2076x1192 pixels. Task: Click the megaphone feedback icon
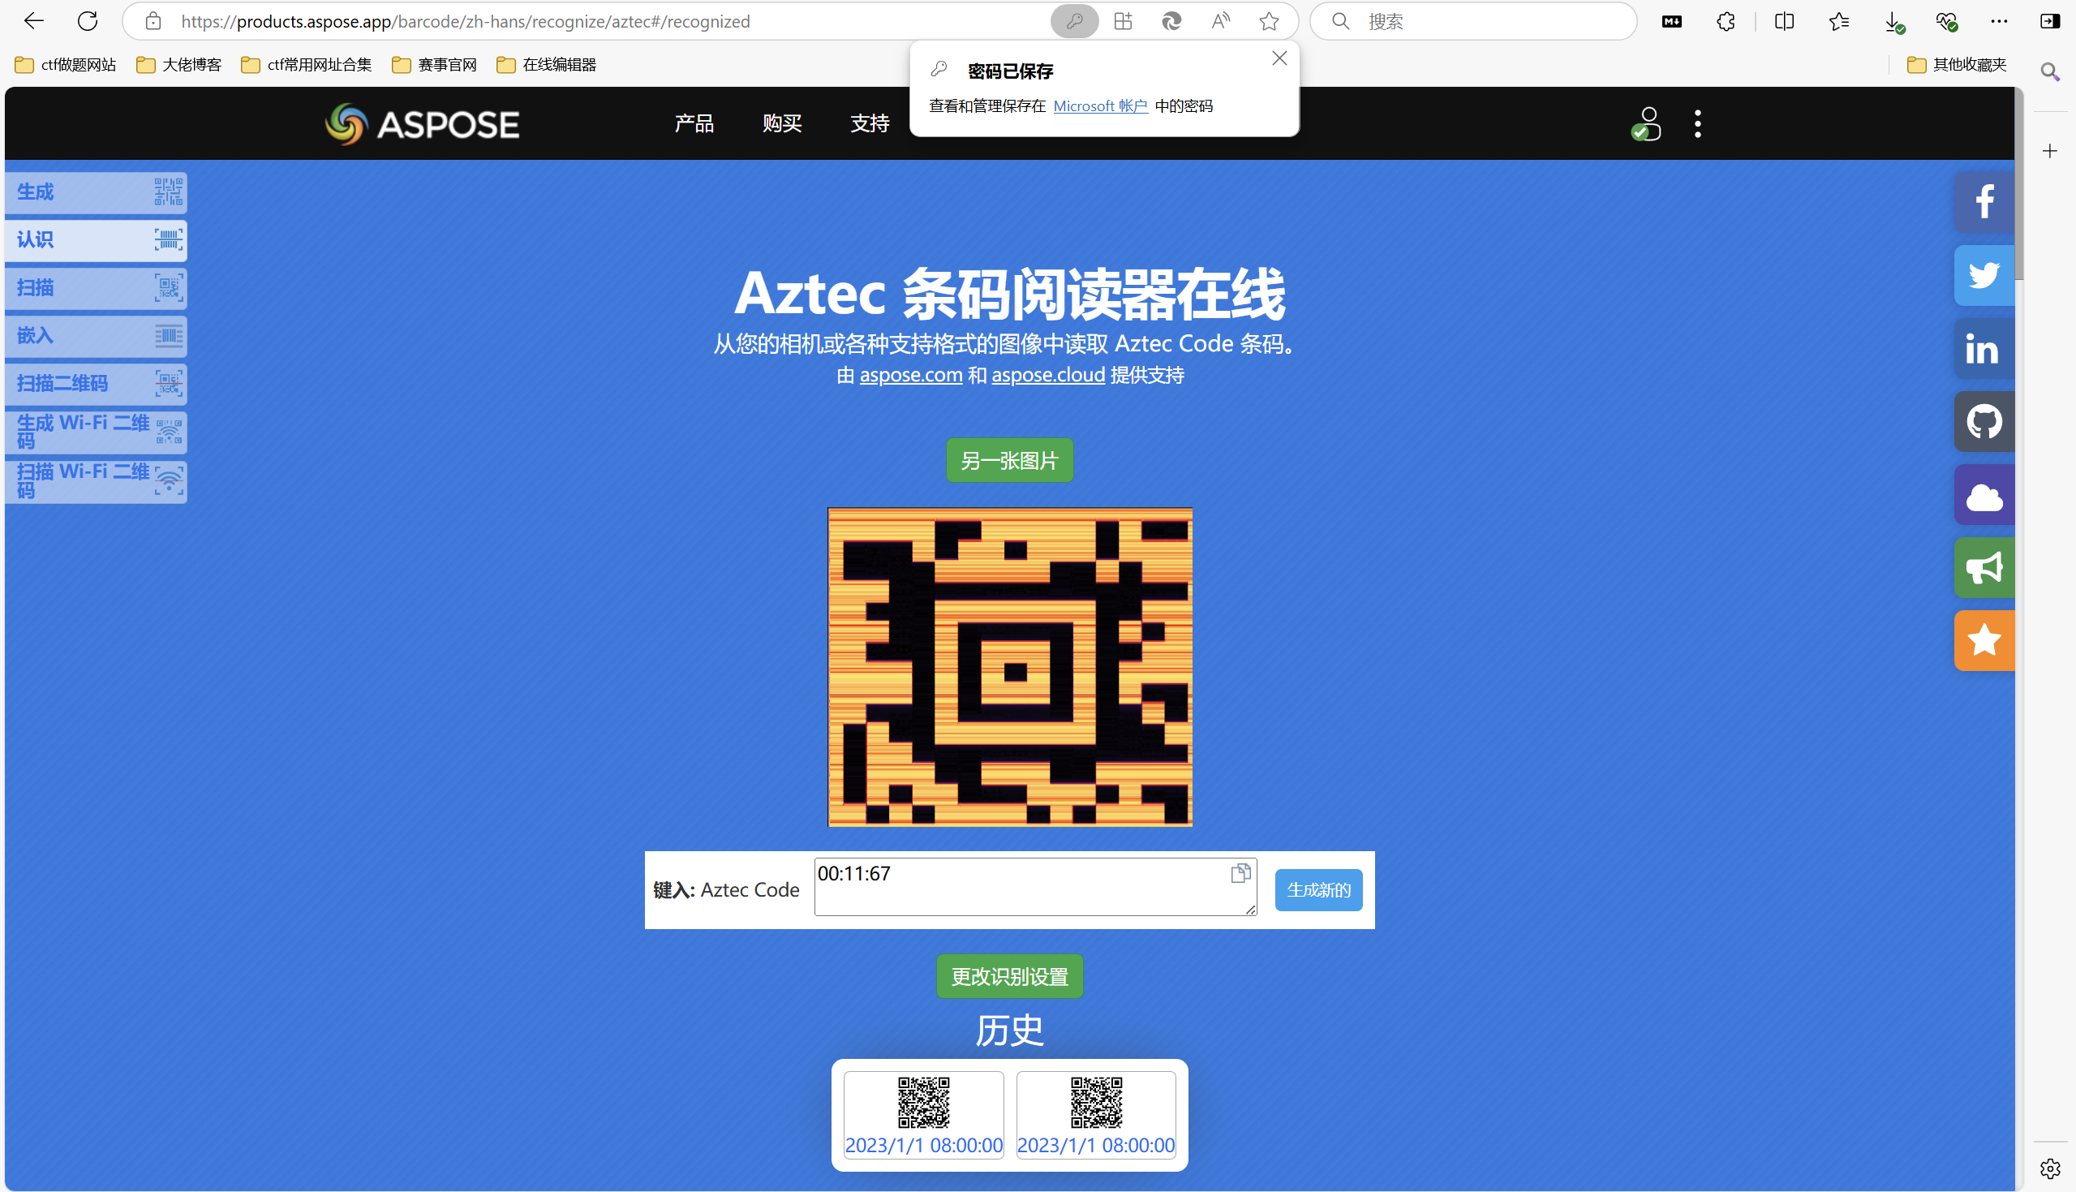pos(1984,567)
